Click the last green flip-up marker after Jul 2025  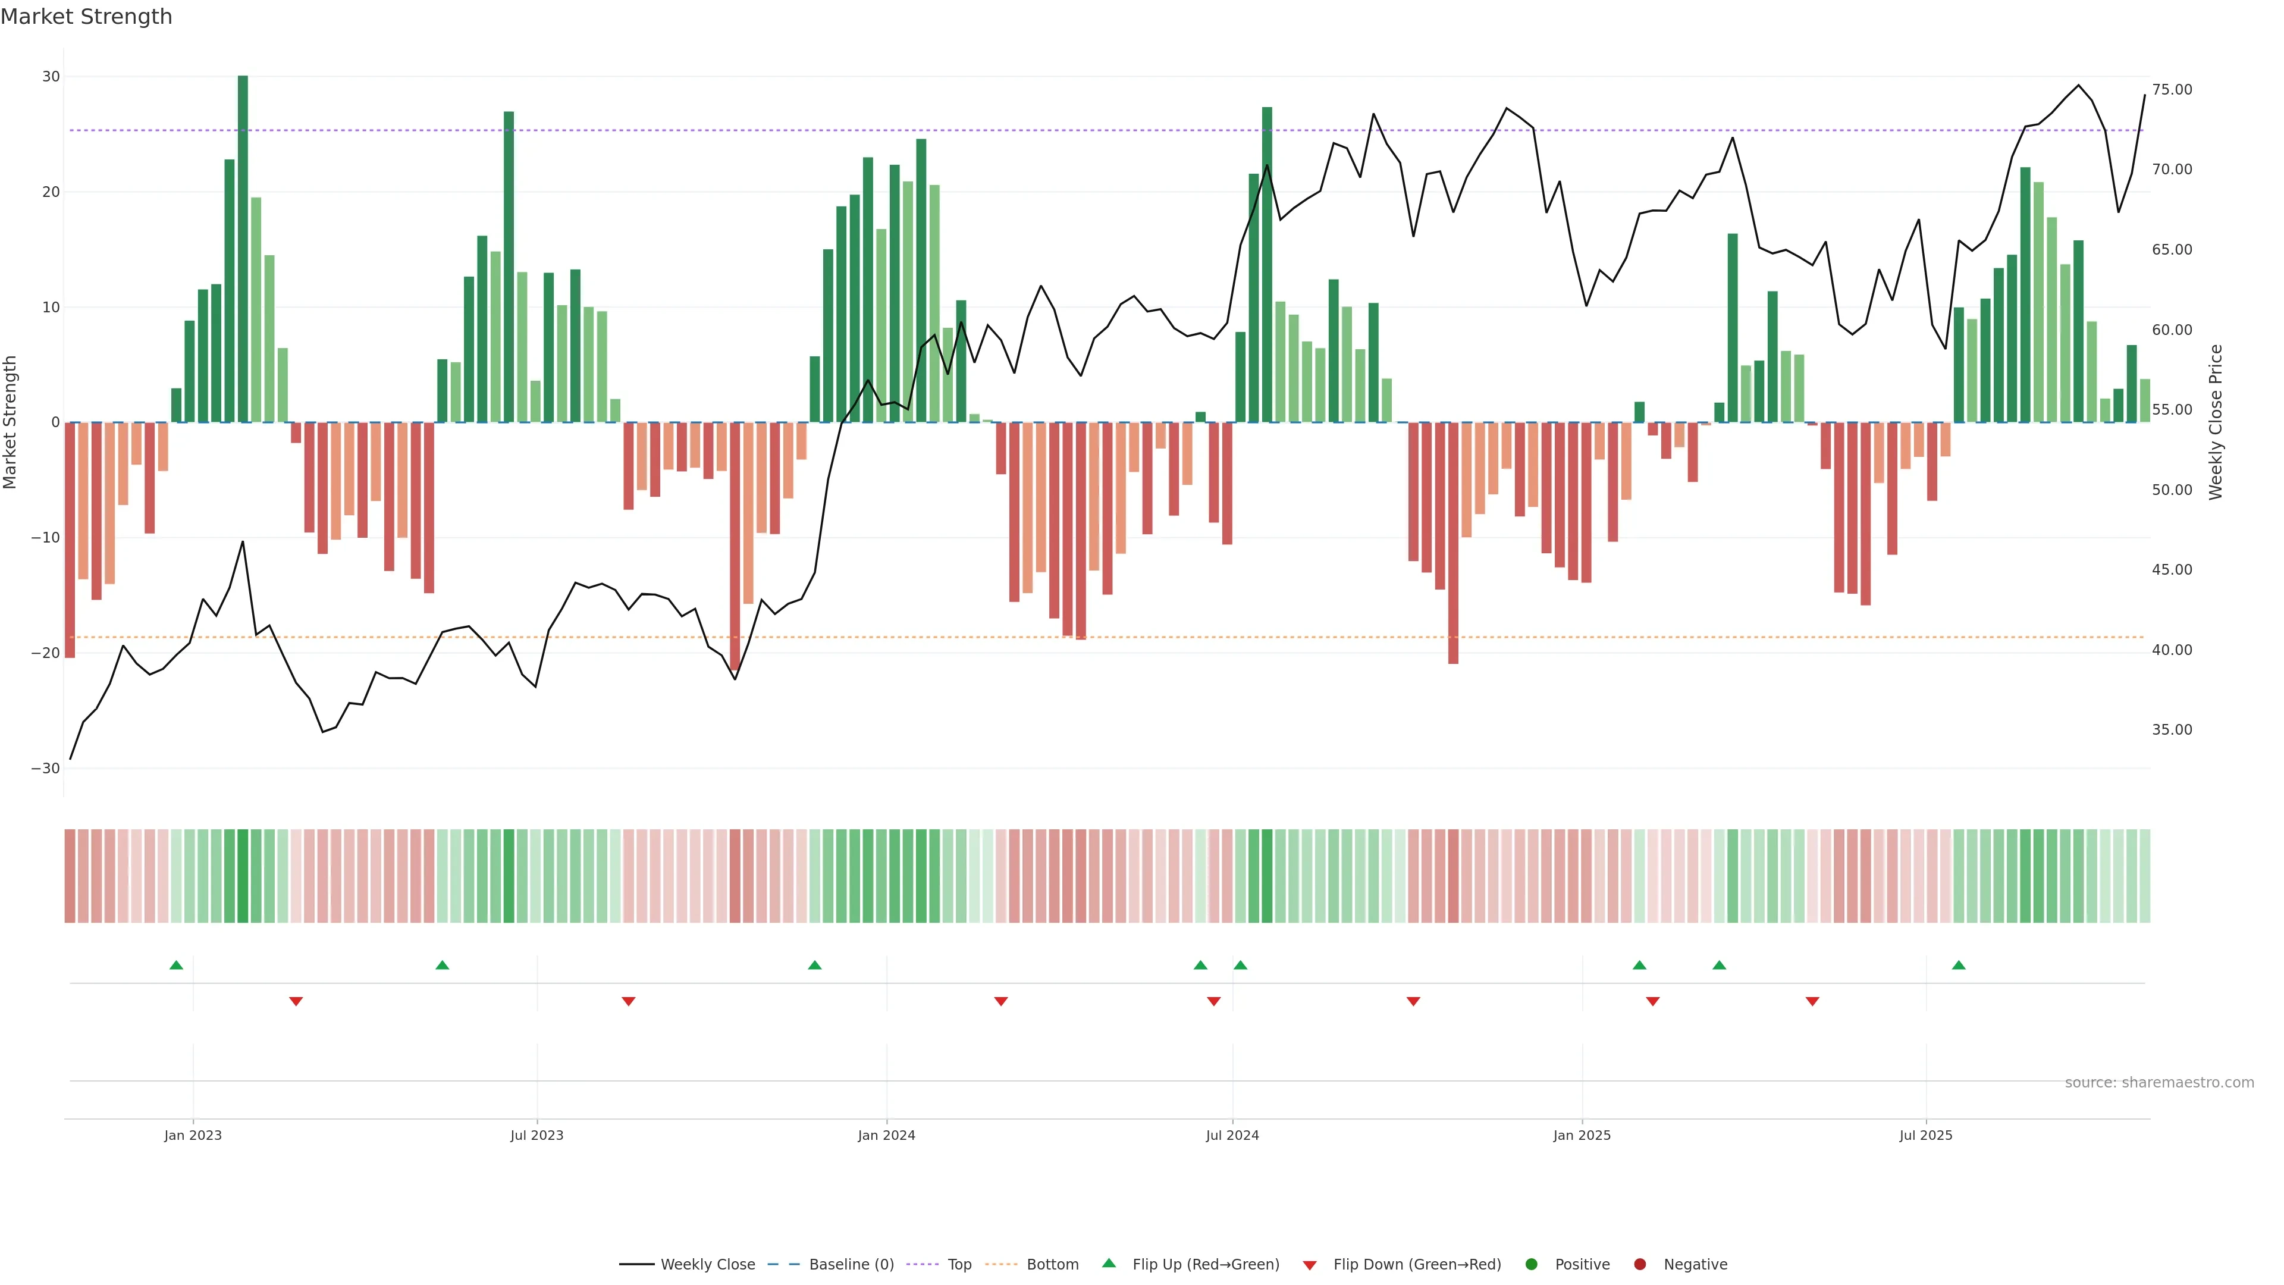[x=1959, y=965]
